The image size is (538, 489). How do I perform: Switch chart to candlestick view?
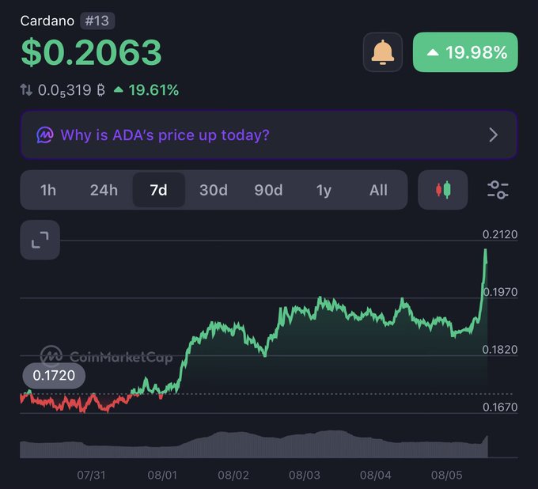[x=442, y=190]
